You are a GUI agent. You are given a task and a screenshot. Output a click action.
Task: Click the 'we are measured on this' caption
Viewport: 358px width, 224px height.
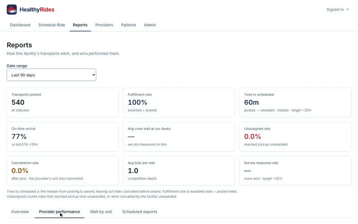tap(147, 144)
